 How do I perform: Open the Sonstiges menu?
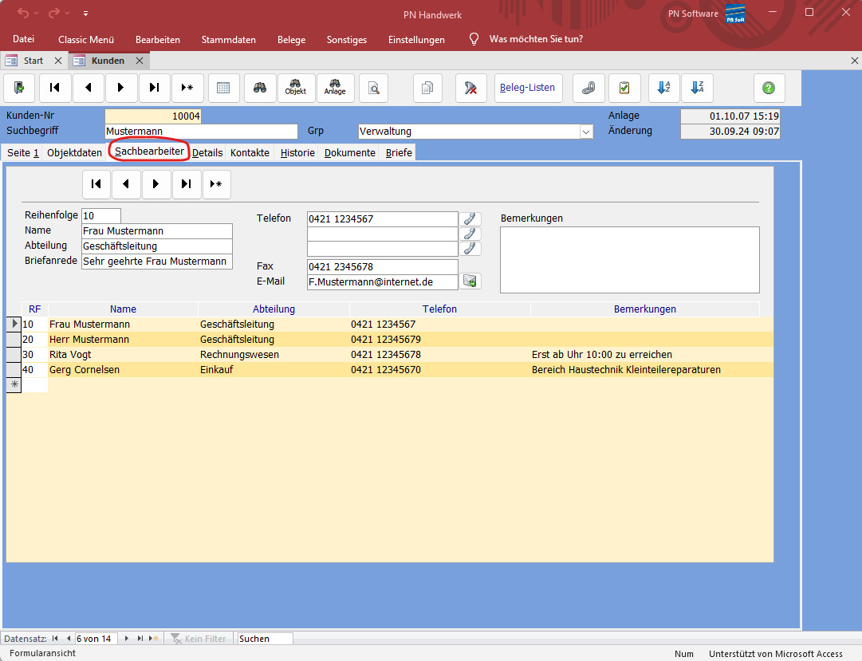click(x=347, y=40)
